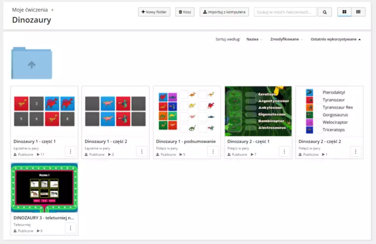Screen dimensions: 376x244
Task: Click Łączenie w pary under Dinozaury 1 - część 1
Action: click(x=26, y=148)
